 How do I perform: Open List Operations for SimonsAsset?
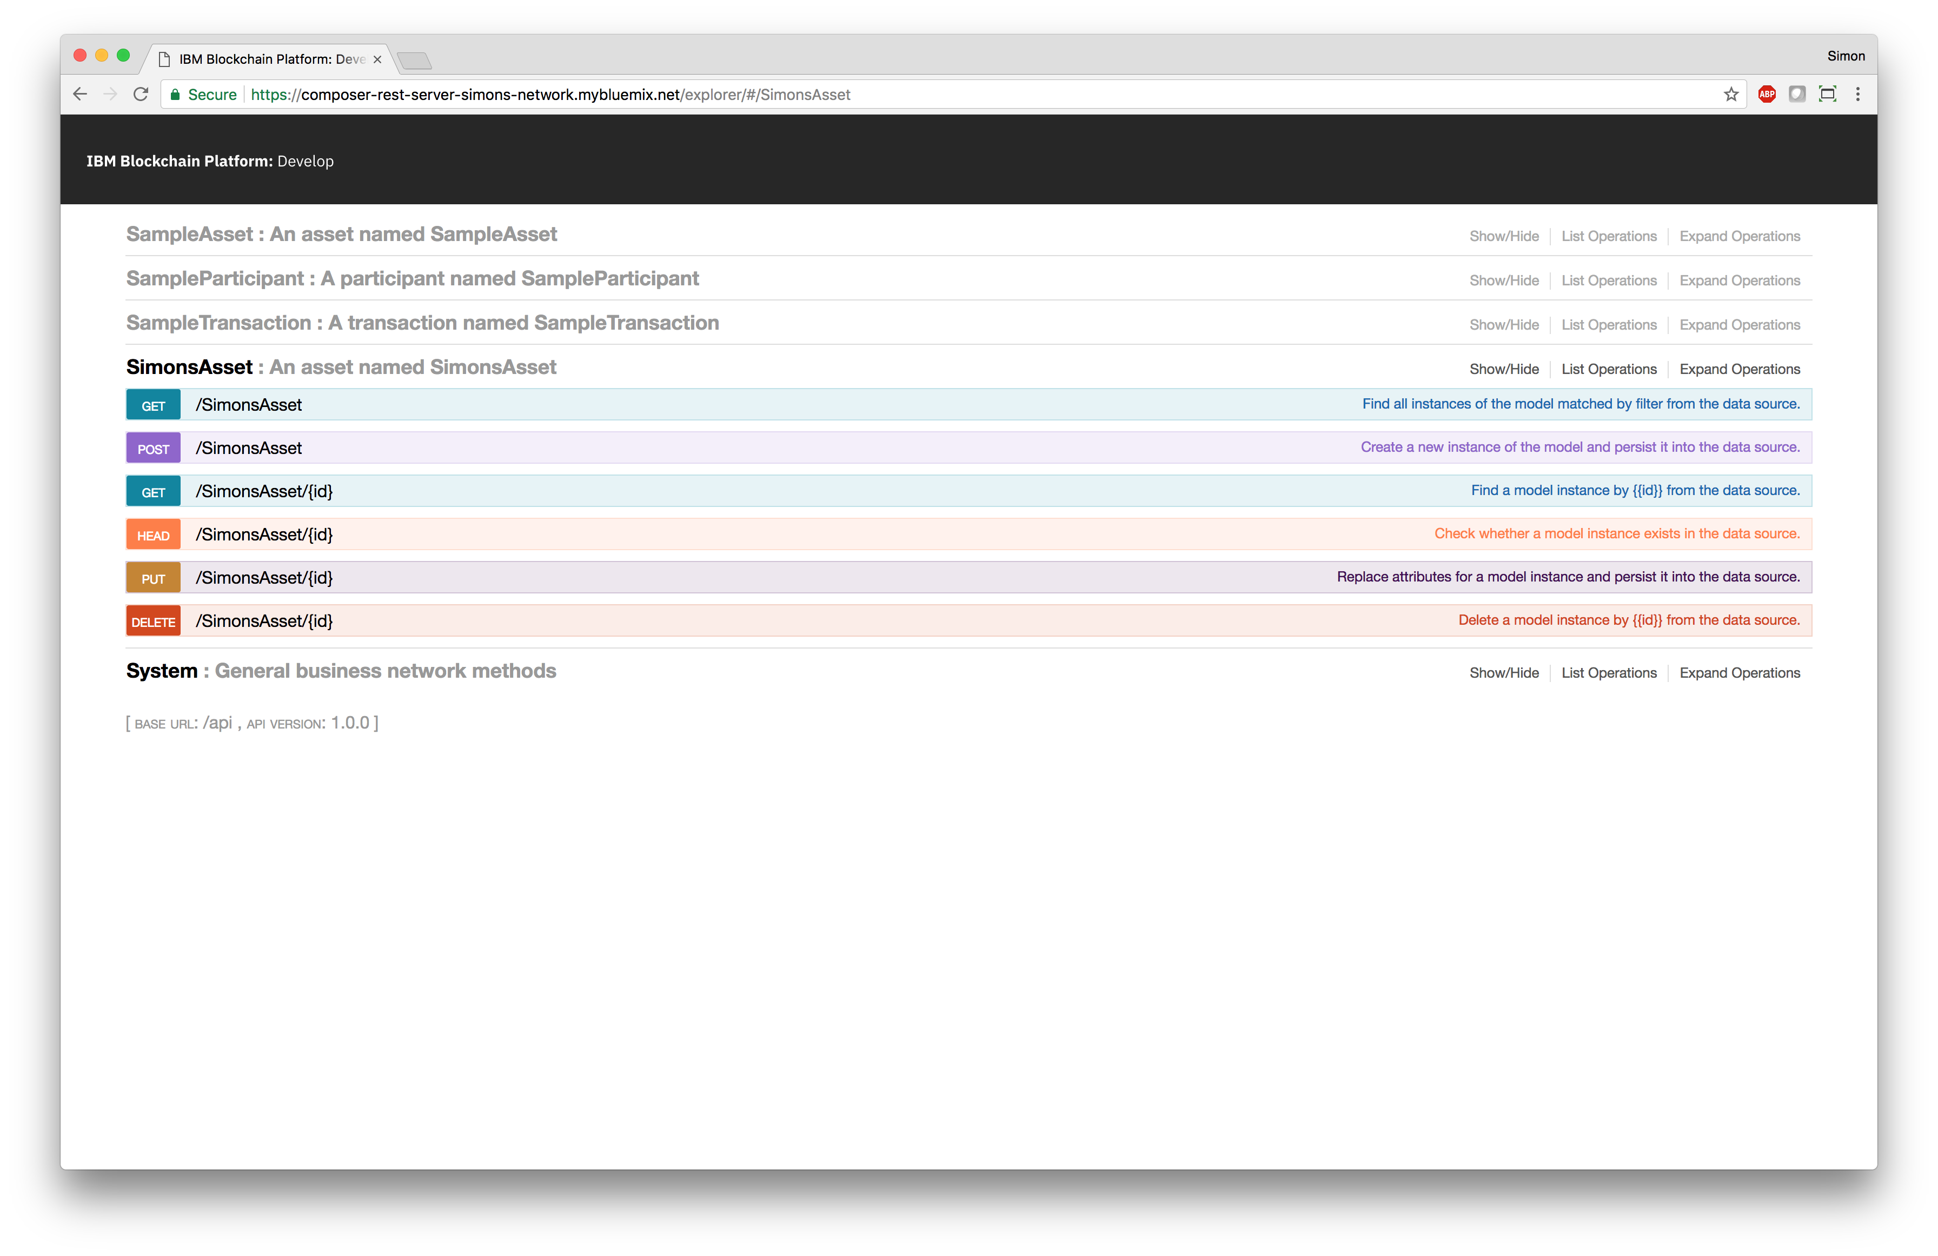click(x=1609, y=369)
